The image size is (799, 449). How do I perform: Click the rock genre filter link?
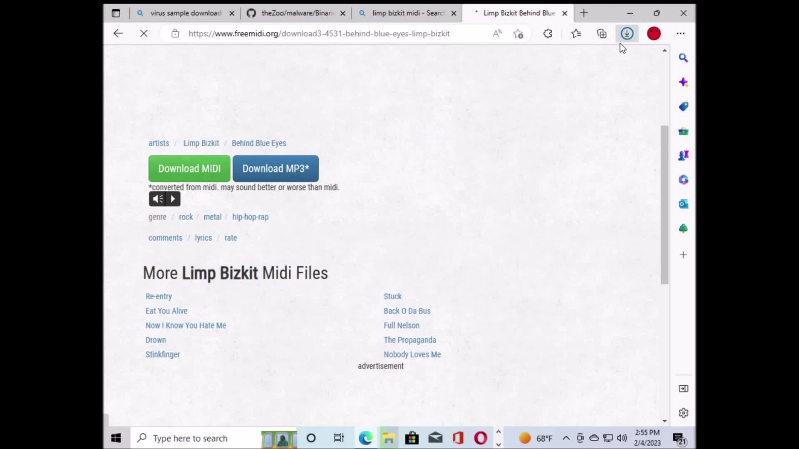(186, 217)
